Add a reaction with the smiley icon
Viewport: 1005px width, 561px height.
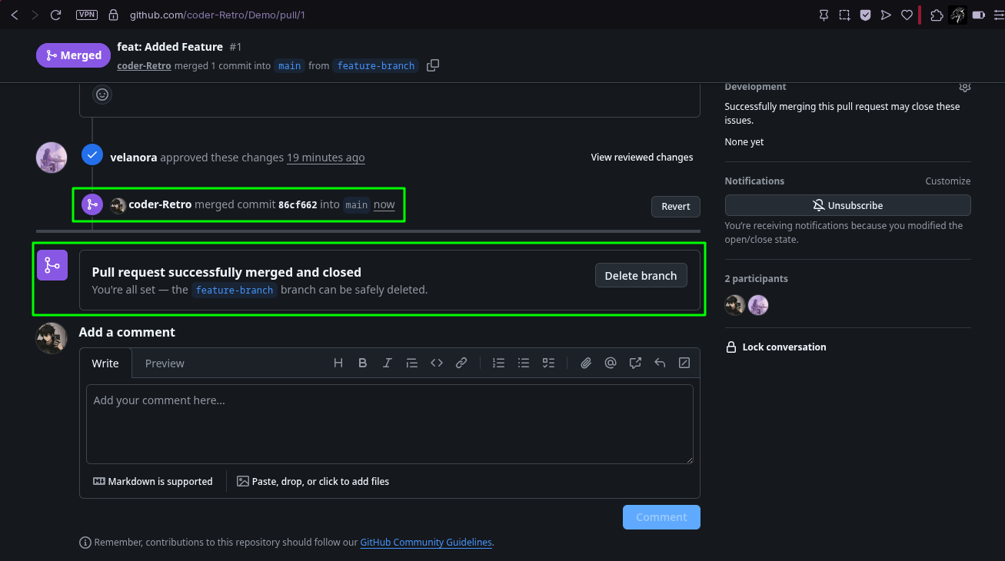[102, 95]
